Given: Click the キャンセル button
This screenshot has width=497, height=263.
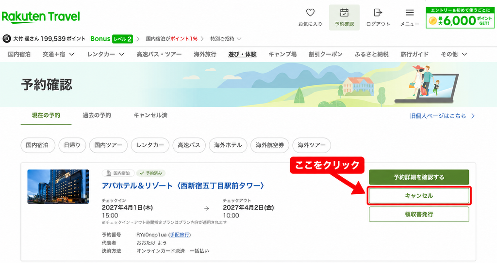Looking at the screenshot, I should click(419, 196).
